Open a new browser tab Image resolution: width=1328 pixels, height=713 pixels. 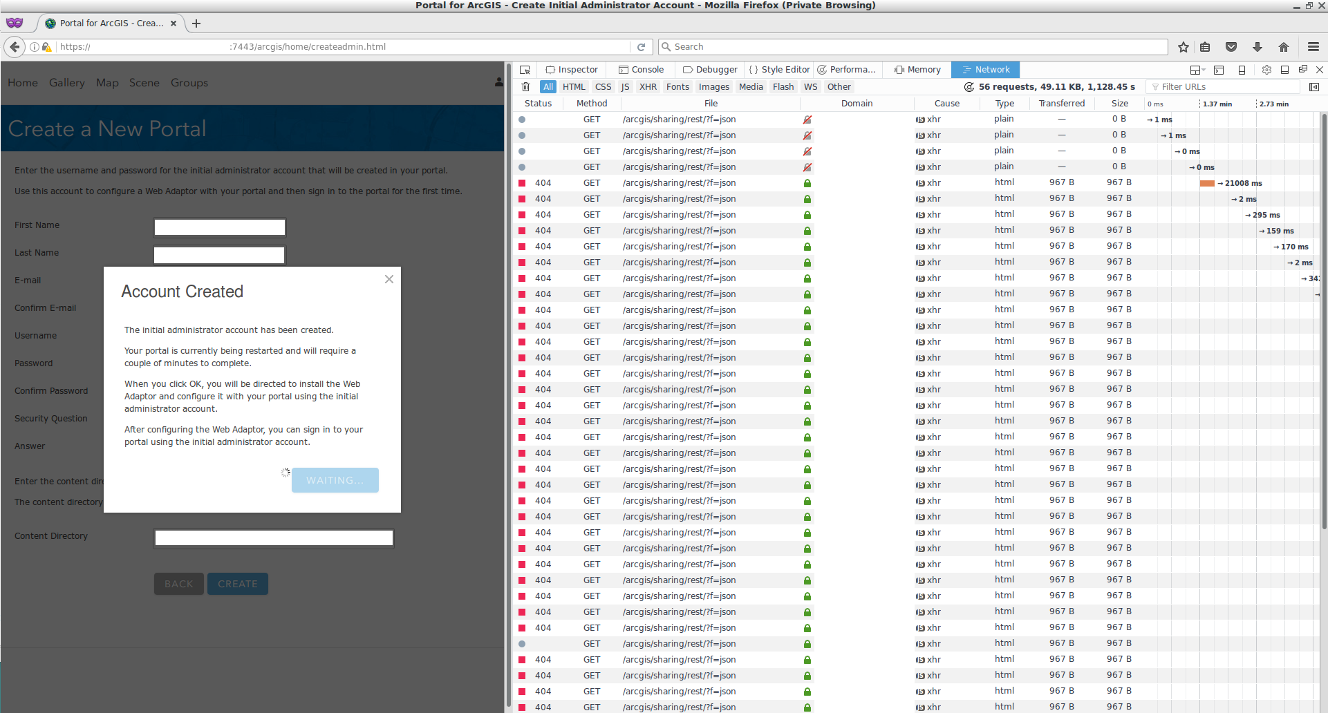(196, 23)
